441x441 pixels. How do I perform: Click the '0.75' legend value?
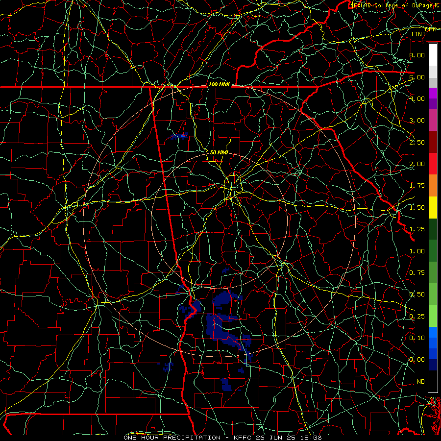click(417, 273)
